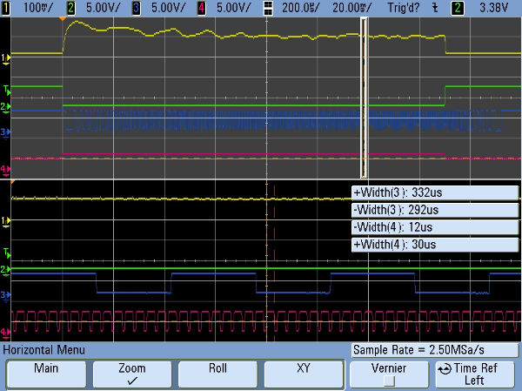
Task: Click the -Width(3): 292us measurement
Action: pos(435,210)
